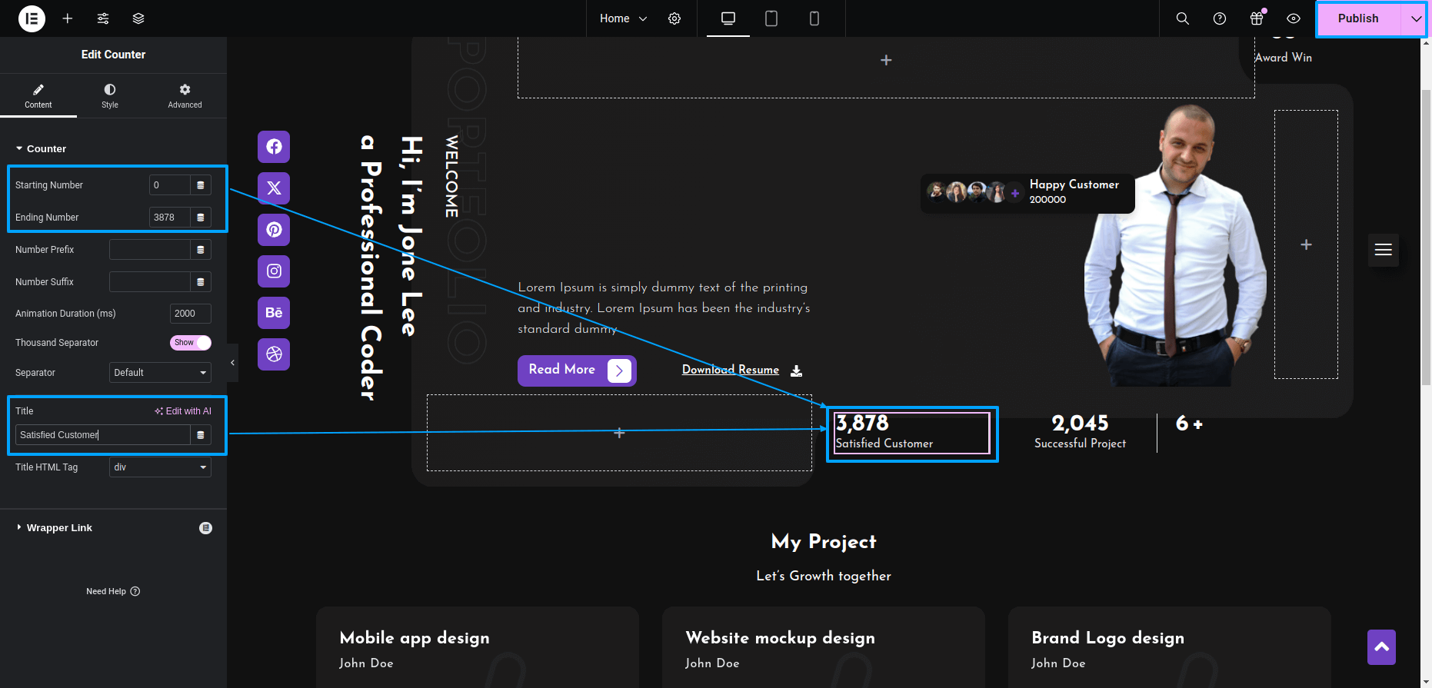Open Site Settings sliders icon

pos(103,18)
